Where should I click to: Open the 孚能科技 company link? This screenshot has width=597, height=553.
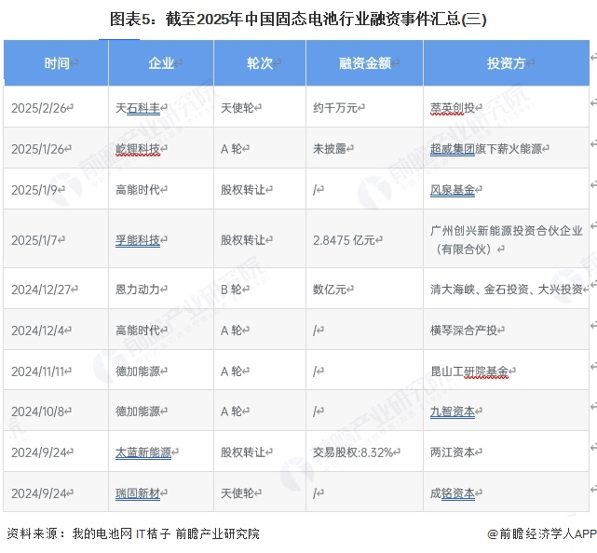[138, 240]
